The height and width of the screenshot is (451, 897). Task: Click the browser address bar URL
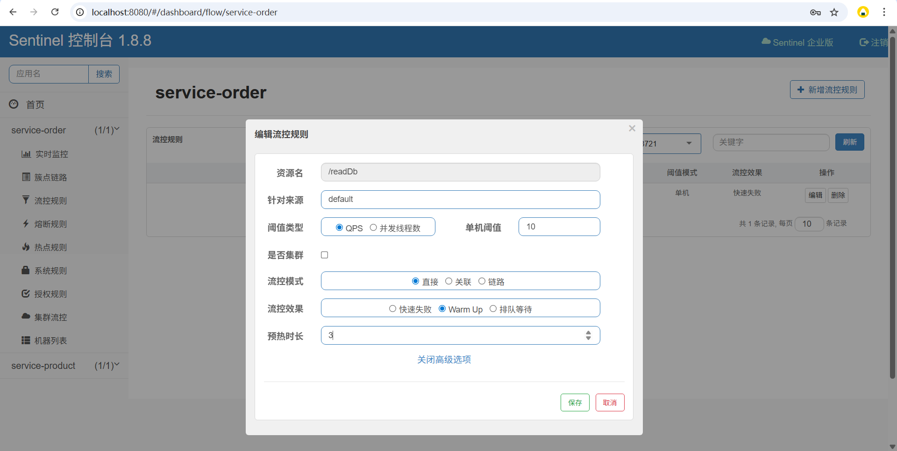(185, 12)
